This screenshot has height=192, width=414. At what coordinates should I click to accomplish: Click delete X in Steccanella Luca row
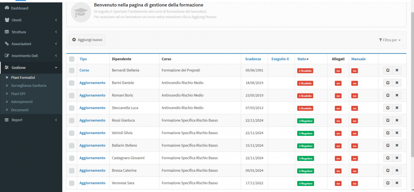[x=397, y=108]
